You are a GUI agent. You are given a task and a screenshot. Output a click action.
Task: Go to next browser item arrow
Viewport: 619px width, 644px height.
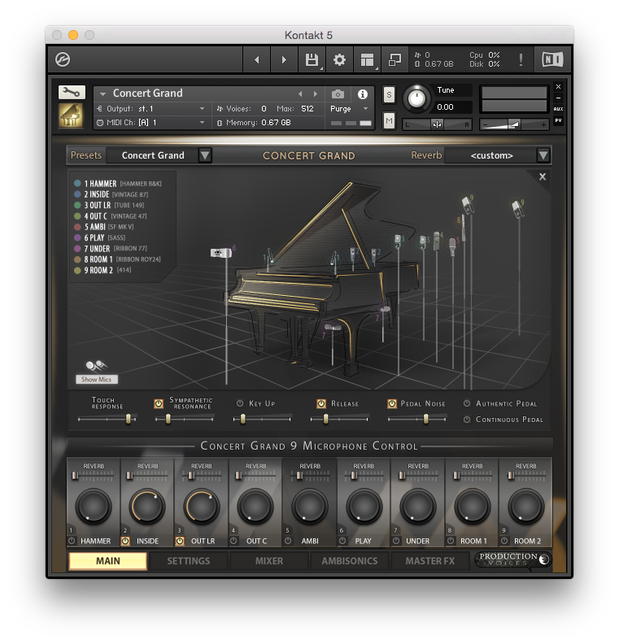point(284,60)
